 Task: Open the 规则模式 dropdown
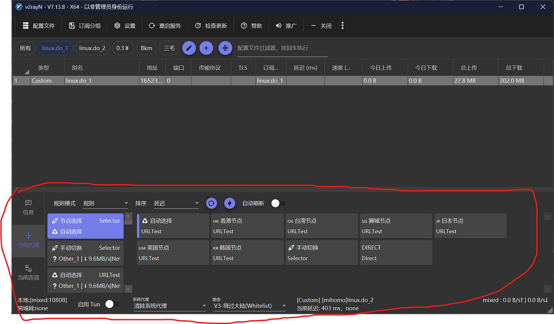click(x=106, y=203)
